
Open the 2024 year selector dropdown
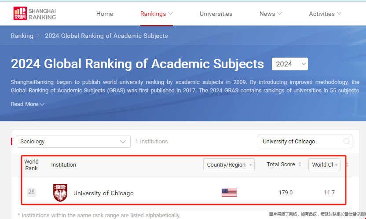pyautogui.click(x=289, y=64)
